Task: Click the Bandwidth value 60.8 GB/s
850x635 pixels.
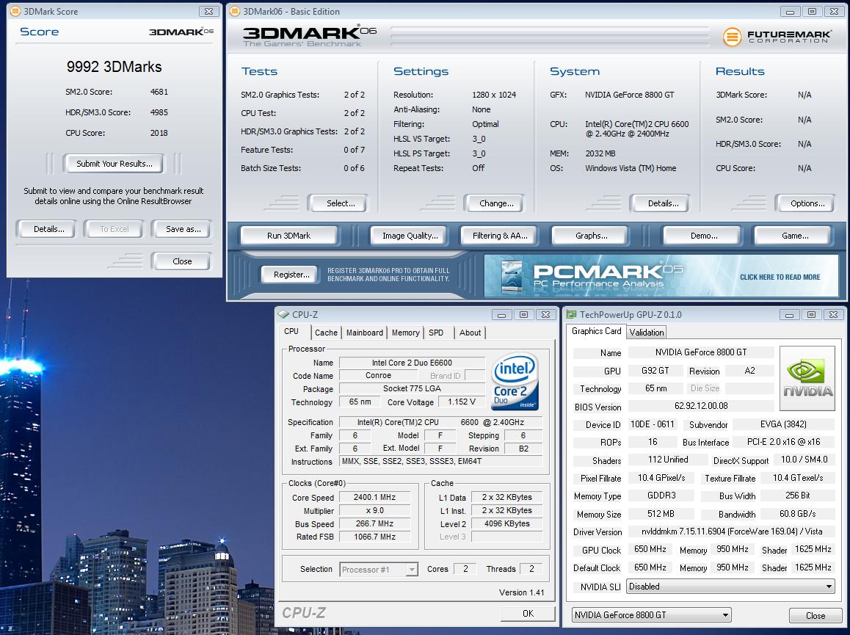Action: 797,514
